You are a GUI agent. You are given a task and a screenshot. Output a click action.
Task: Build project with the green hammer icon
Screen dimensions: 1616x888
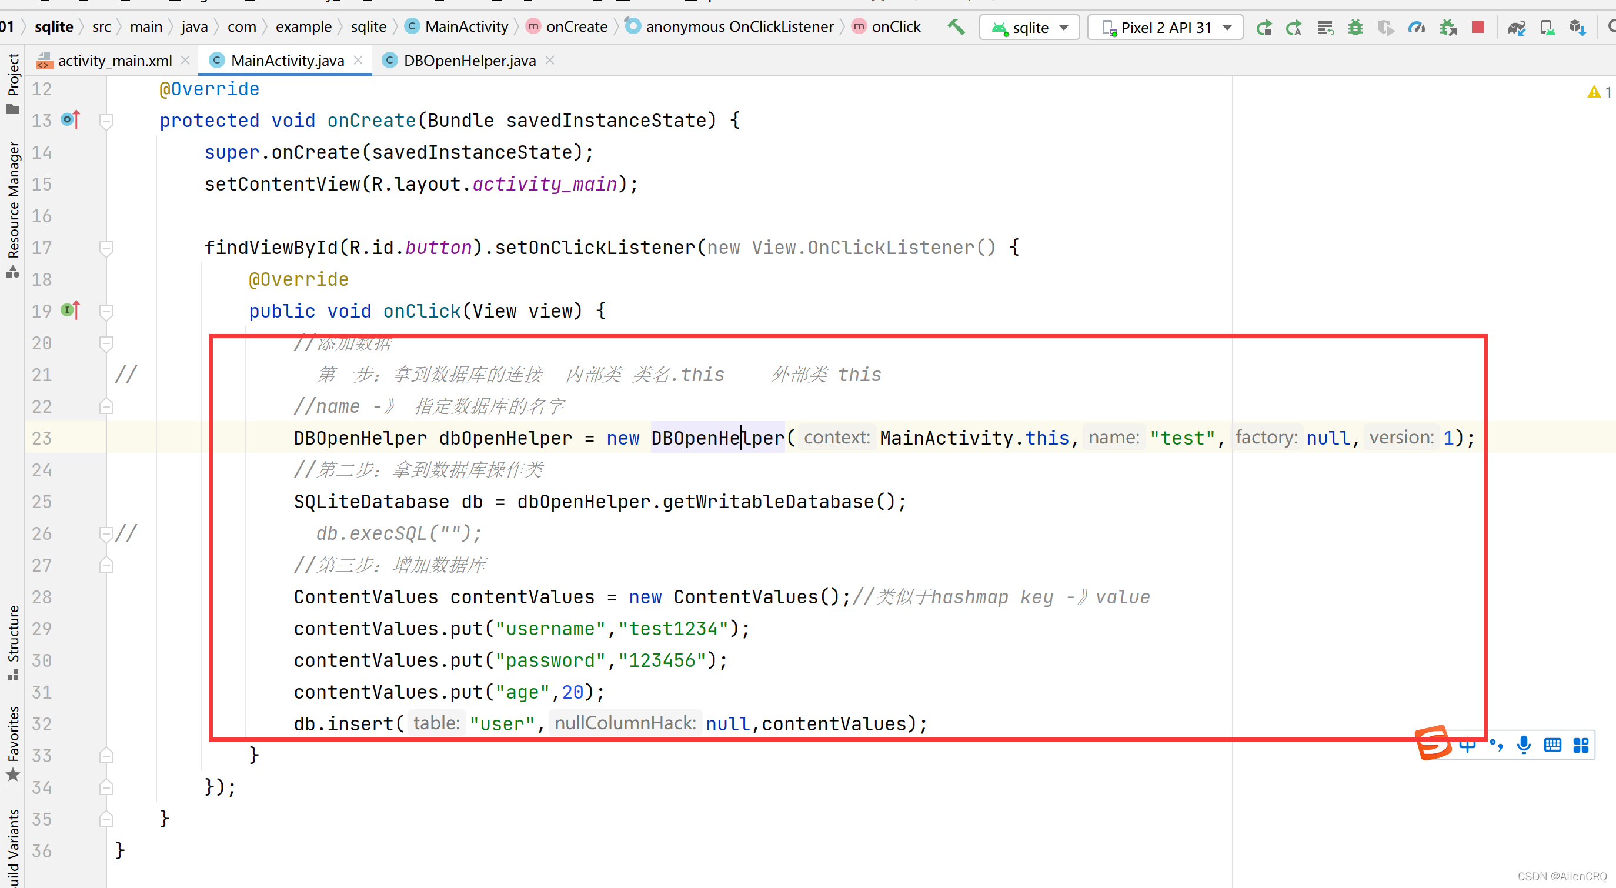coord(956,27)
